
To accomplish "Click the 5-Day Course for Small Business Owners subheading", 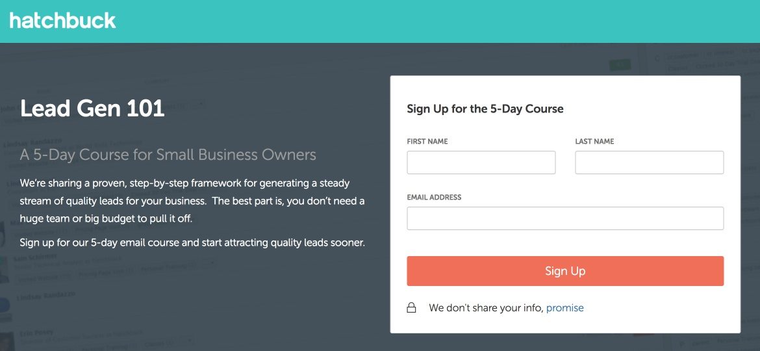I will click(168, 155).
